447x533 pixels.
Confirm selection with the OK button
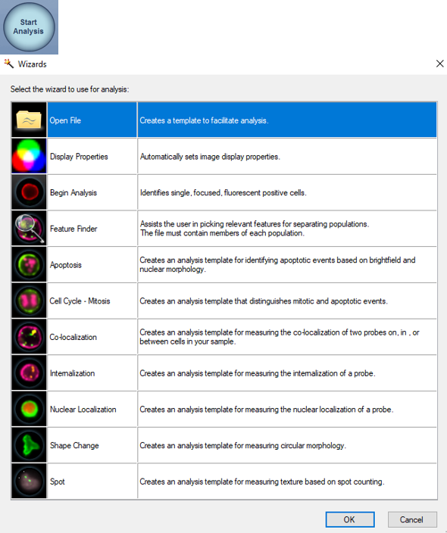(350, 519)
